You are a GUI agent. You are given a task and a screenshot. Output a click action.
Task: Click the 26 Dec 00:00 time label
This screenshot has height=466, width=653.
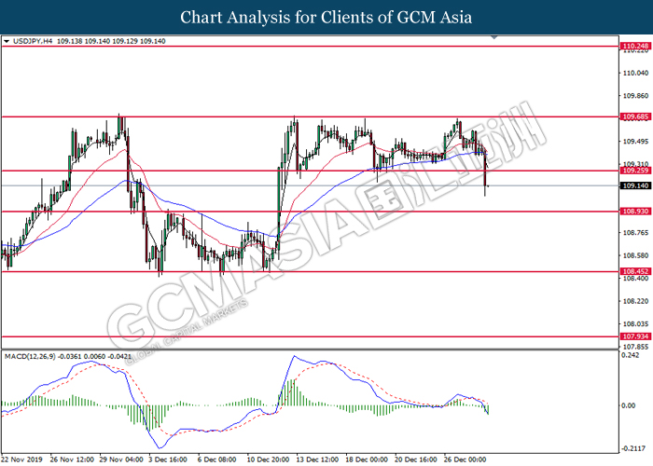[465, 459]
